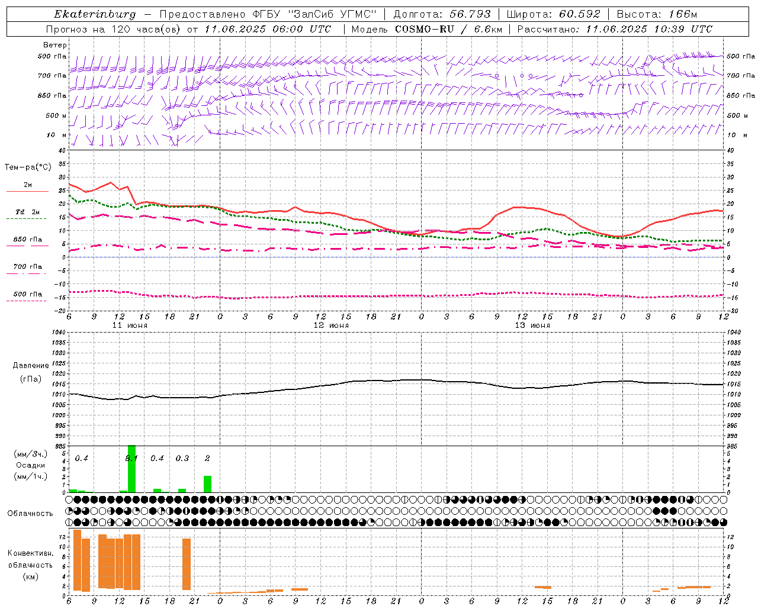This screenshot has width=758, height=606.
Task: Click the tall green precipitation bar under 8.1
Action: click(x=131, y=469)
